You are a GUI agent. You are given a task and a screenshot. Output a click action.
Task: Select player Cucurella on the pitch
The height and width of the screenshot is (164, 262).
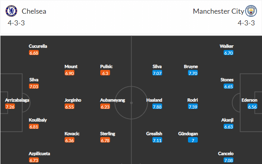pos(38,46)
